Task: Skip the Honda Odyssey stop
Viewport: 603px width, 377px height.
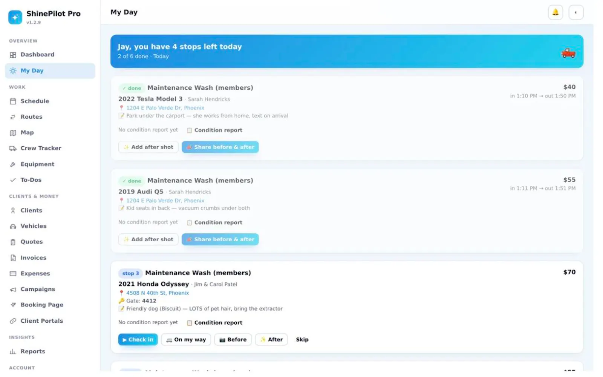Action: (302, 340)
